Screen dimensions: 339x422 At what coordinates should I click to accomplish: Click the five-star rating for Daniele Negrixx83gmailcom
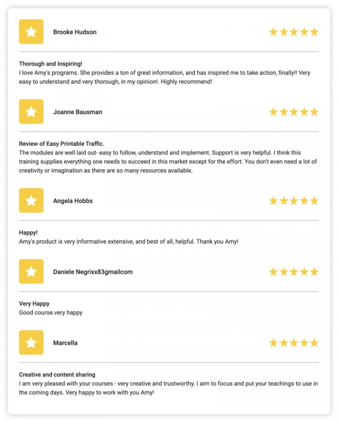[x=294, y=272]
